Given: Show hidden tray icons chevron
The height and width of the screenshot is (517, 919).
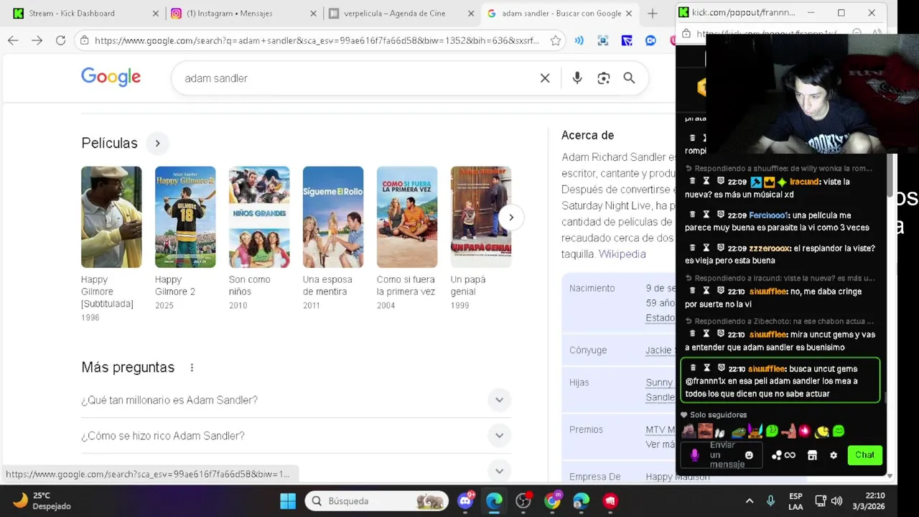Looking at the screenshot, I should tap(750, 501).
